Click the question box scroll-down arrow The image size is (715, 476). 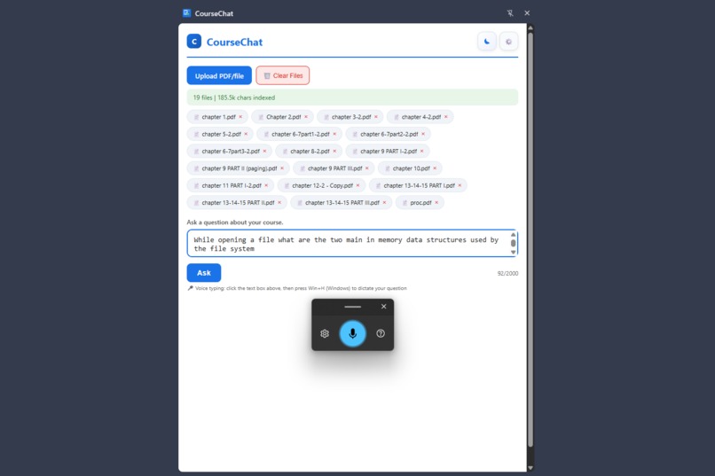coord(513,252)
